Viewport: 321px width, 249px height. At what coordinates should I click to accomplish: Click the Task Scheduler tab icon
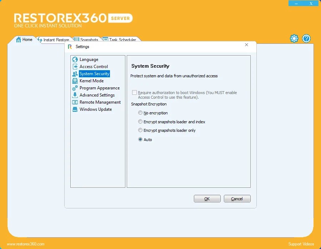click(x=105, y=39)
